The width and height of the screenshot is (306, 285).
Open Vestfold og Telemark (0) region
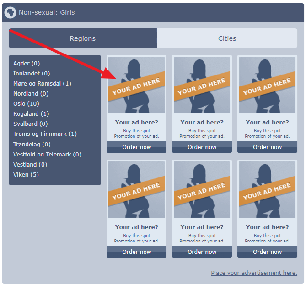point(47,155)
